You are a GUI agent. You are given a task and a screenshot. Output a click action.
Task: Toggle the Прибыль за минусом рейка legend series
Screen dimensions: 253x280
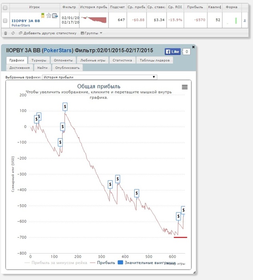(x=56, y=263)
